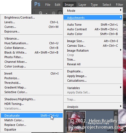Open the File menu
The width and height of the screenshot is (126, 133).
click(48, 5)
